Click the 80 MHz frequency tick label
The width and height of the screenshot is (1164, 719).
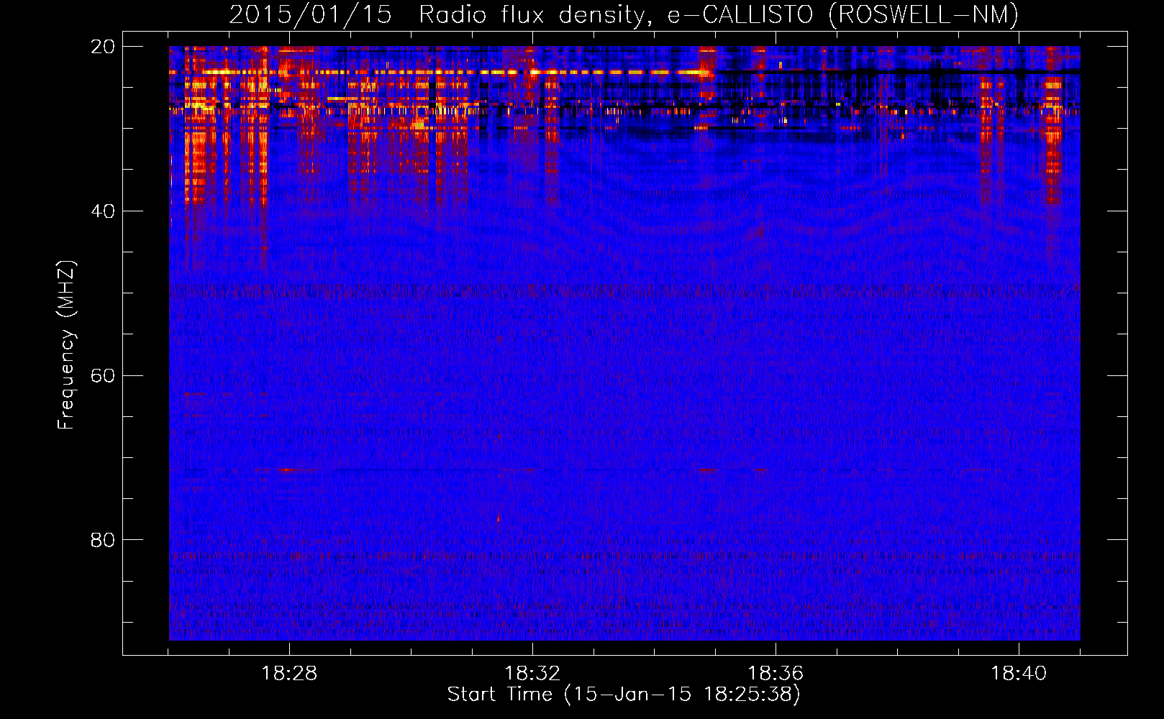[102, 540]
